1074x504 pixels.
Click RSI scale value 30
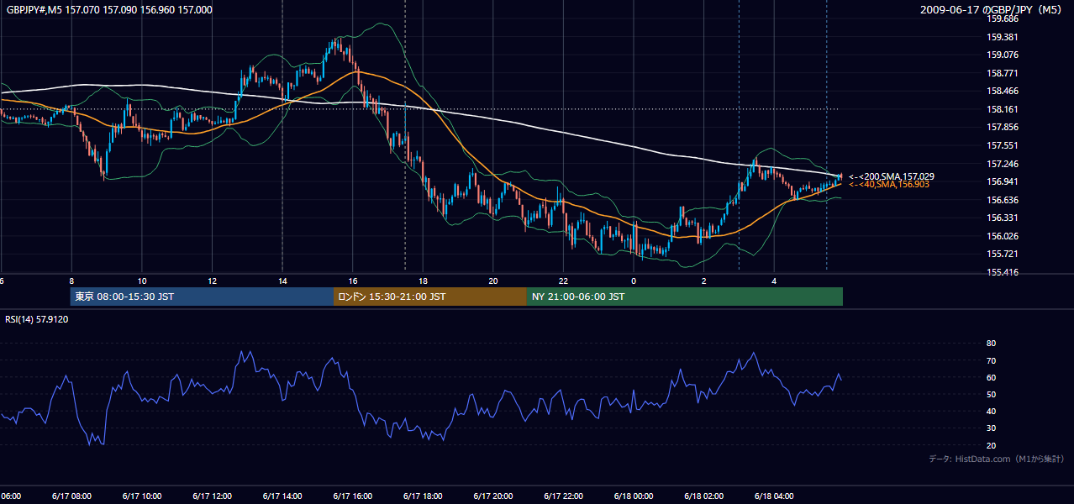(x=991, y=428)
